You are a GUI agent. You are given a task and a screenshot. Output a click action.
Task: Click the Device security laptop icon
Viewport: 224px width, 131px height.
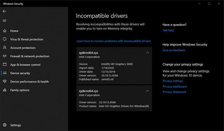5,73
